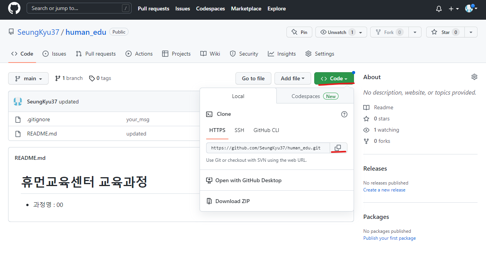486x254 pixels.
Task: Open the main branch selector
Action: 28,78
